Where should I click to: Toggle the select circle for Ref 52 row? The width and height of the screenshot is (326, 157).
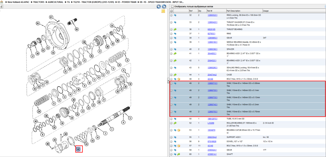click(171, 123)
